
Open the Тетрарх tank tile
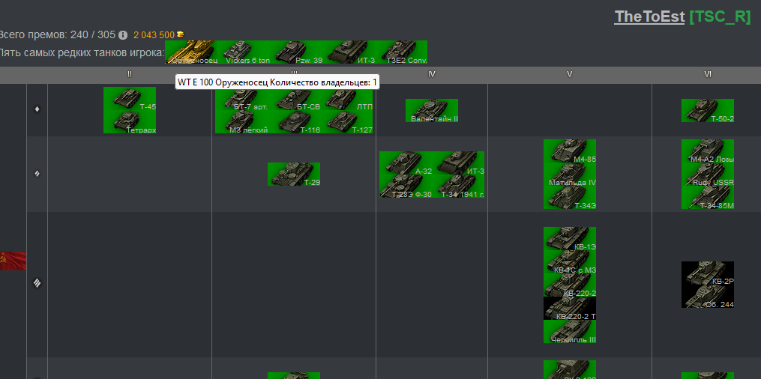130,122
